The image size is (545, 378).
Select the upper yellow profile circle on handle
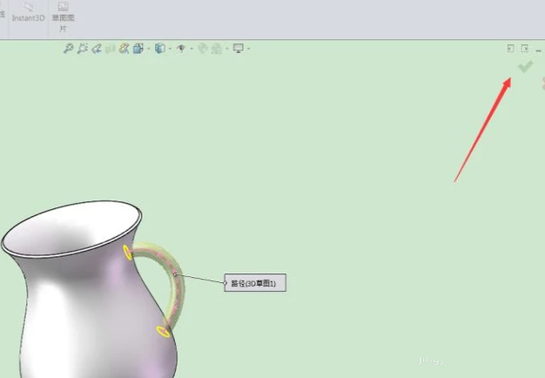(128, 253)
